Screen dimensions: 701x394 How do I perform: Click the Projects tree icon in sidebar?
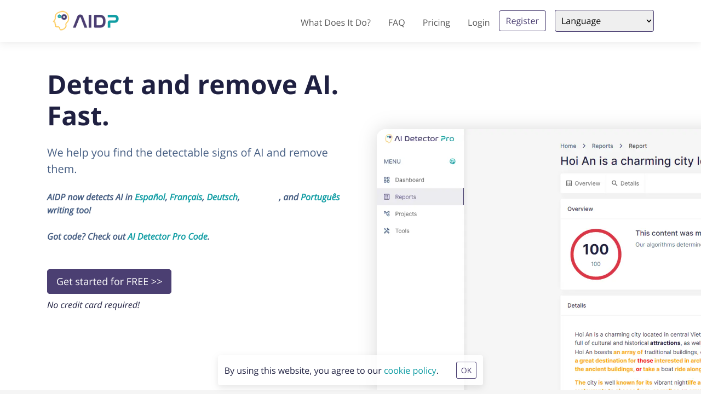[x=387, y=213]
